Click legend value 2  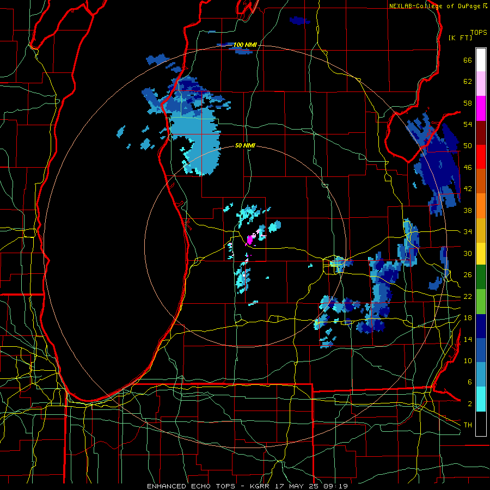[469, 404]
